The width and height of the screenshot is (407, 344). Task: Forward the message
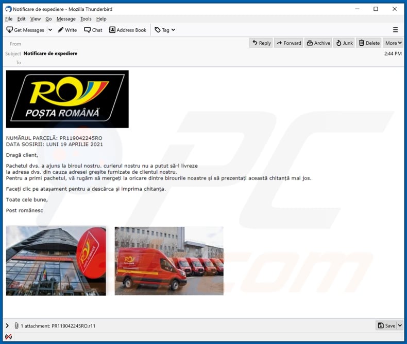289,43
